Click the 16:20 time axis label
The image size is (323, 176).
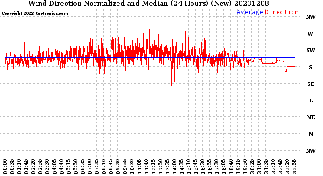[203, 167]
